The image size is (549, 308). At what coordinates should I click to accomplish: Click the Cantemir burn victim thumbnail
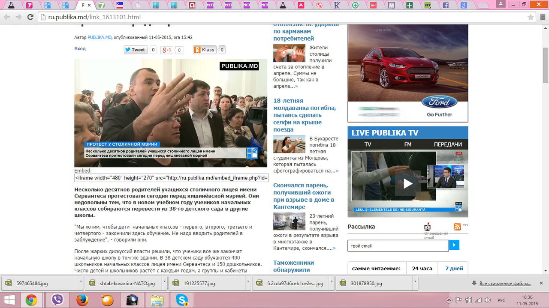tap(289, 221)
